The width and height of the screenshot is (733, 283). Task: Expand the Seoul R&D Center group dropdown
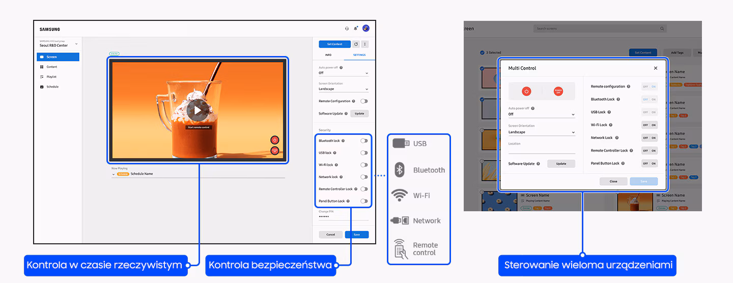point(76,44)
